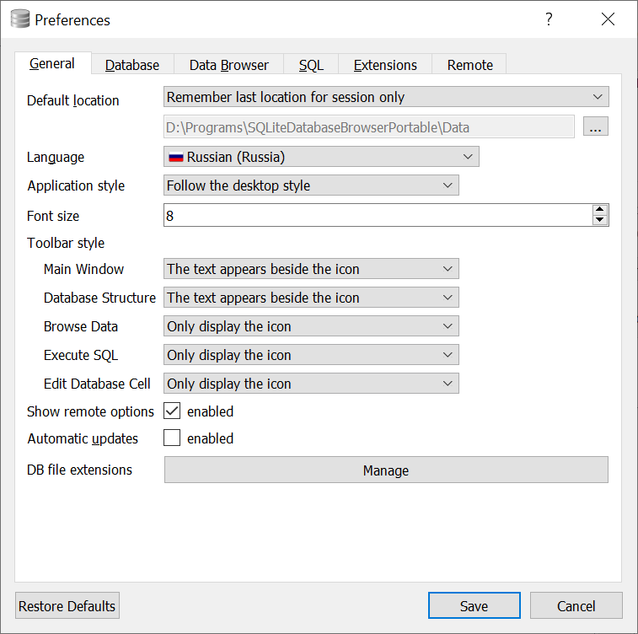The height and width of the screenshot is (634, 638).
Task: Increase the font size with the up arrow
Action: pos(600,210)
